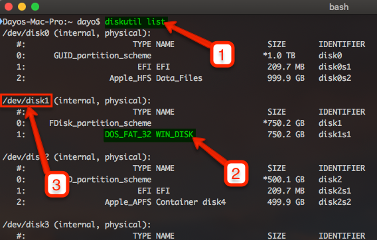Click the '999.9 GB' size value
The image size is (377, 240).
[x=286, y=78]
